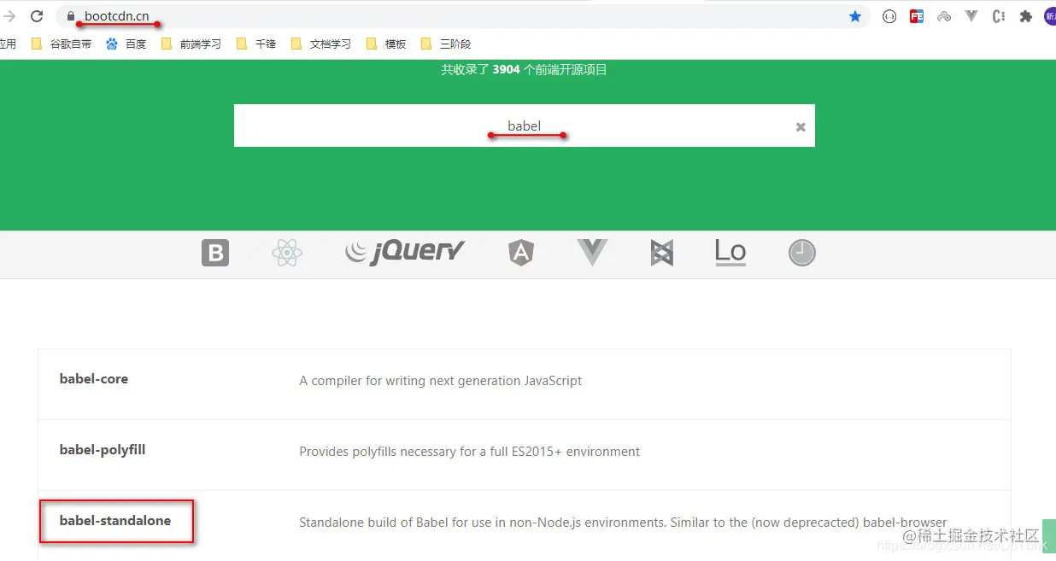Viewport: 1056px width, 561px height.
Task: Open the Lodash 'Lo' logo
Action: click(x=730, y=252)
